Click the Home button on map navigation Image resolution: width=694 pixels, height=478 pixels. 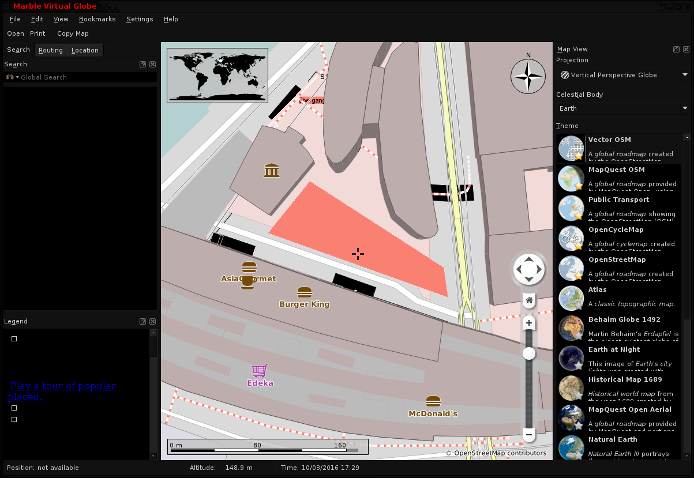529,300
